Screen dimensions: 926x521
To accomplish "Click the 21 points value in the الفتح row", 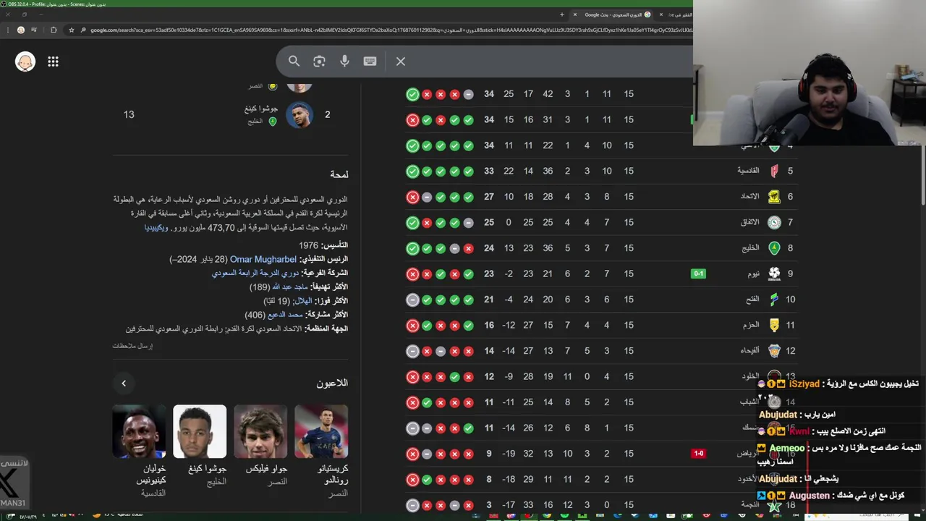I will coord(489,300).
